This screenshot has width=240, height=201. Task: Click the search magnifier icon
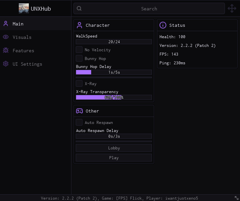tap(79, 8)
